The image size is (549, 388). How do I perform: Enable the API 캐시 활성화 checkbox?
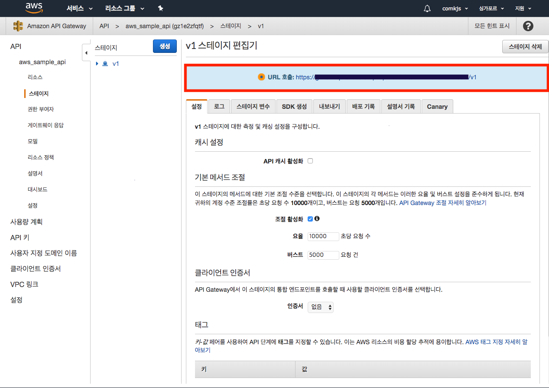[x=310, y=161]
